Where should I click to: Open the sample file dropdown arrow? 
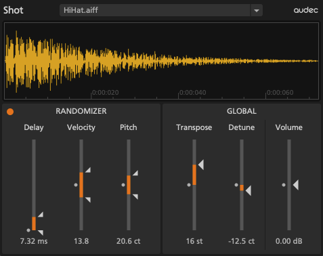tap(257, 10)
